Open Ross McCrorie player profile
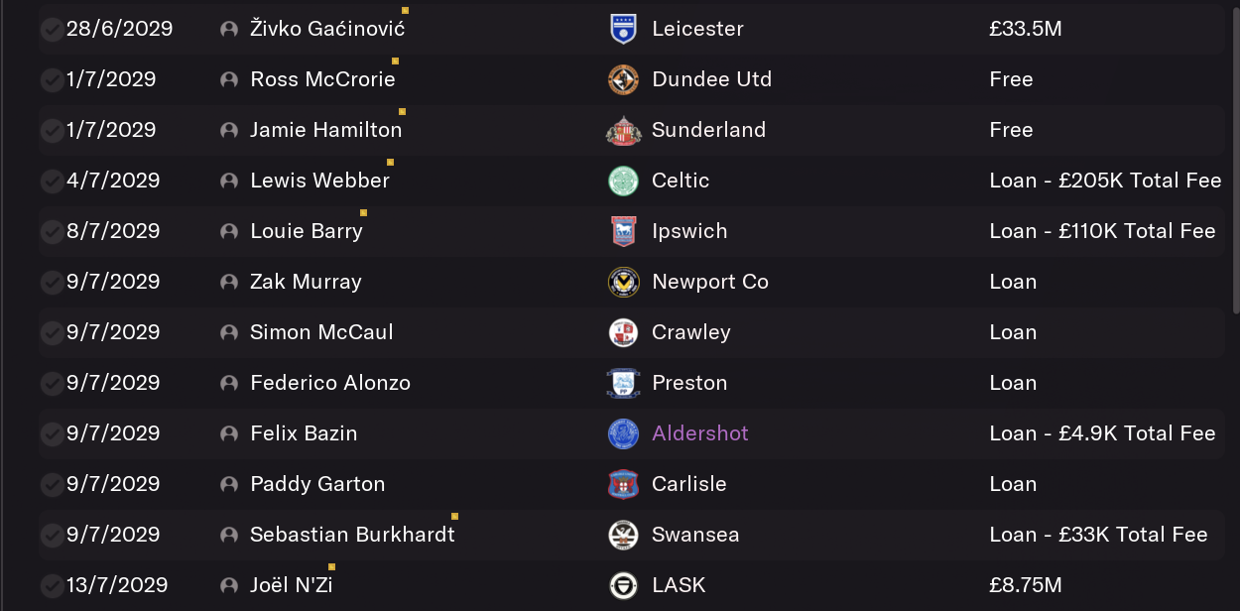Viewport: 1240px width, 611px height. (x=322, y=79)
